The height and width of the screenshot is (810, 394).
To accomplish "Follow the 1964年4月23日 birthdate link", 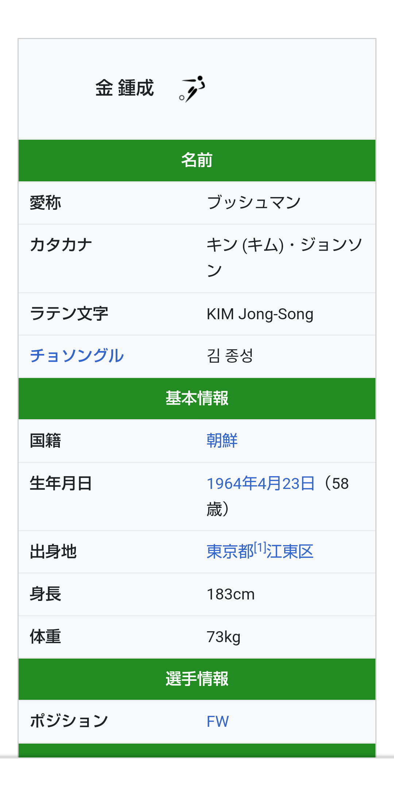I will click(260, 483).
